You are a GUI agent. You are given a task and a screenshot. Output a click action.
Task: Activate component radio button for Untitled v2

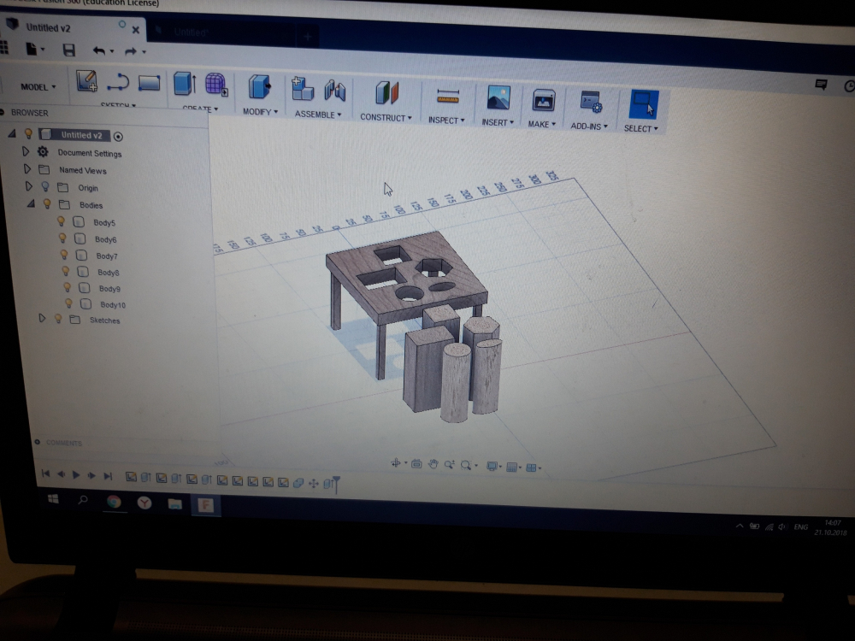click(x=118, y=136)
